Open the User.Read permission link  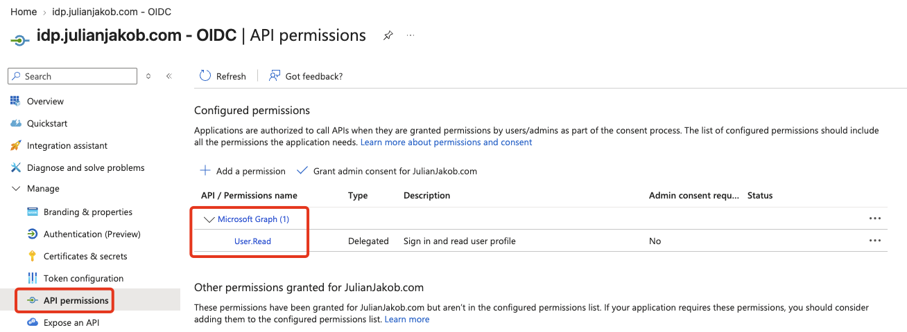252,241
